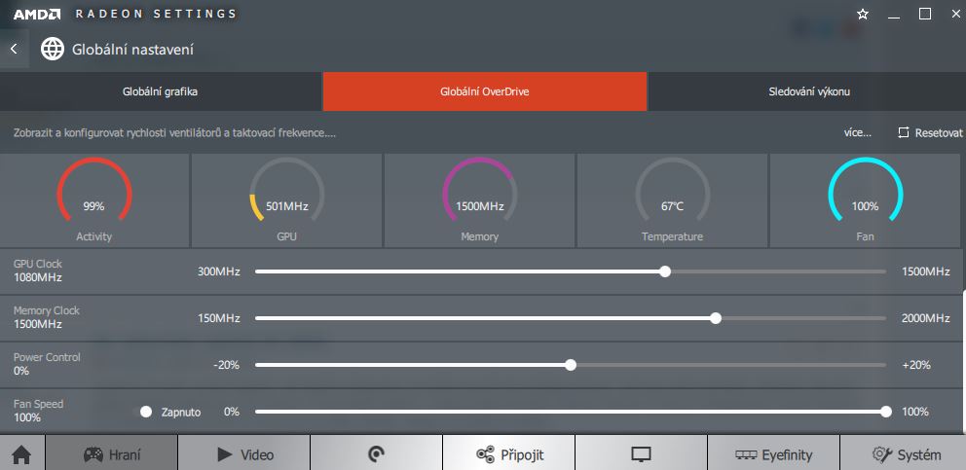Select the Globální OverDrive tab
The width and height of the screenshot is (966, 470).
[x=485, y=91]
